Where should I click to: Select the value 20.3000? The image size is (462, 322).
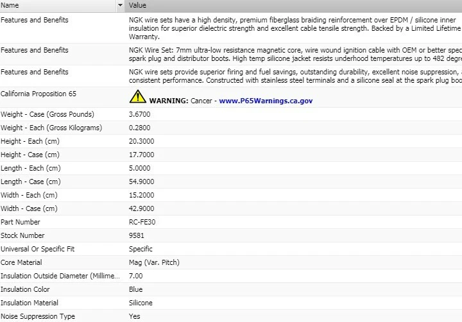pyautogui.click(x=141, y=141)
